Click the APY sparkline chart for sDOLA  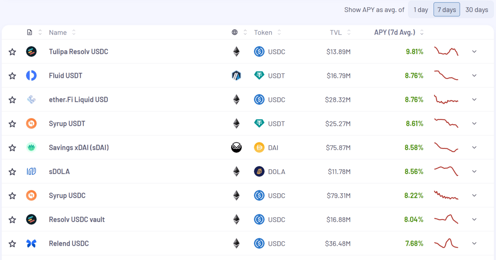[446, 171]
